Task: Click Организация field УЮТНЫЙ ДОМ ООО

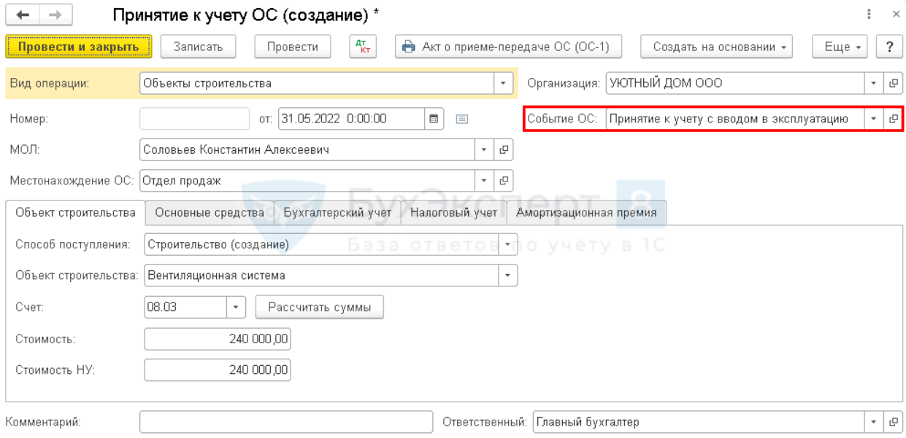Action: pos(736,83)
